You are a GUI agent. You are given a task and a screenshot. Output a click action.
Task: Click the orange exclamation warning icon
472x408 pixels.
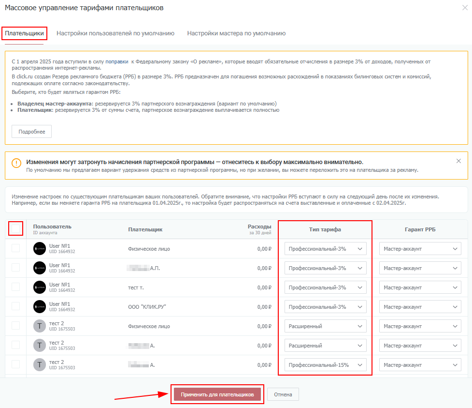(x=16, y=164)
